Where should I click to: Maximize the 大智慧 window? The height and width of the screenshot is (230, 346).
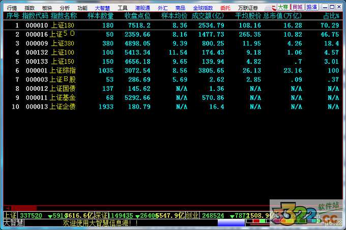click(x=332, y=7)
